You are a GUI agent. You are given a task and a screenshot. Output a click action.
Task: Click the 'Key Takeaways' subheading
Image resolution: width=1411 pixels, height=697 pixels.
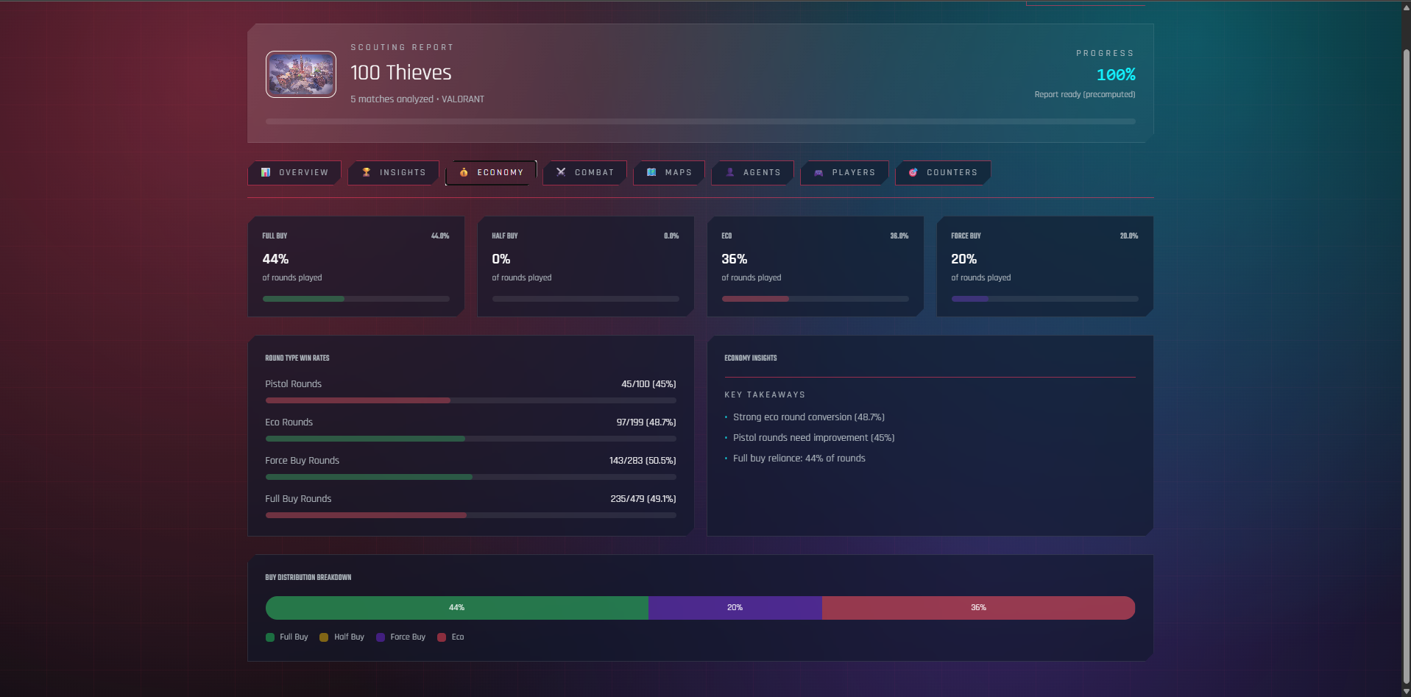(x=765, y=395)
